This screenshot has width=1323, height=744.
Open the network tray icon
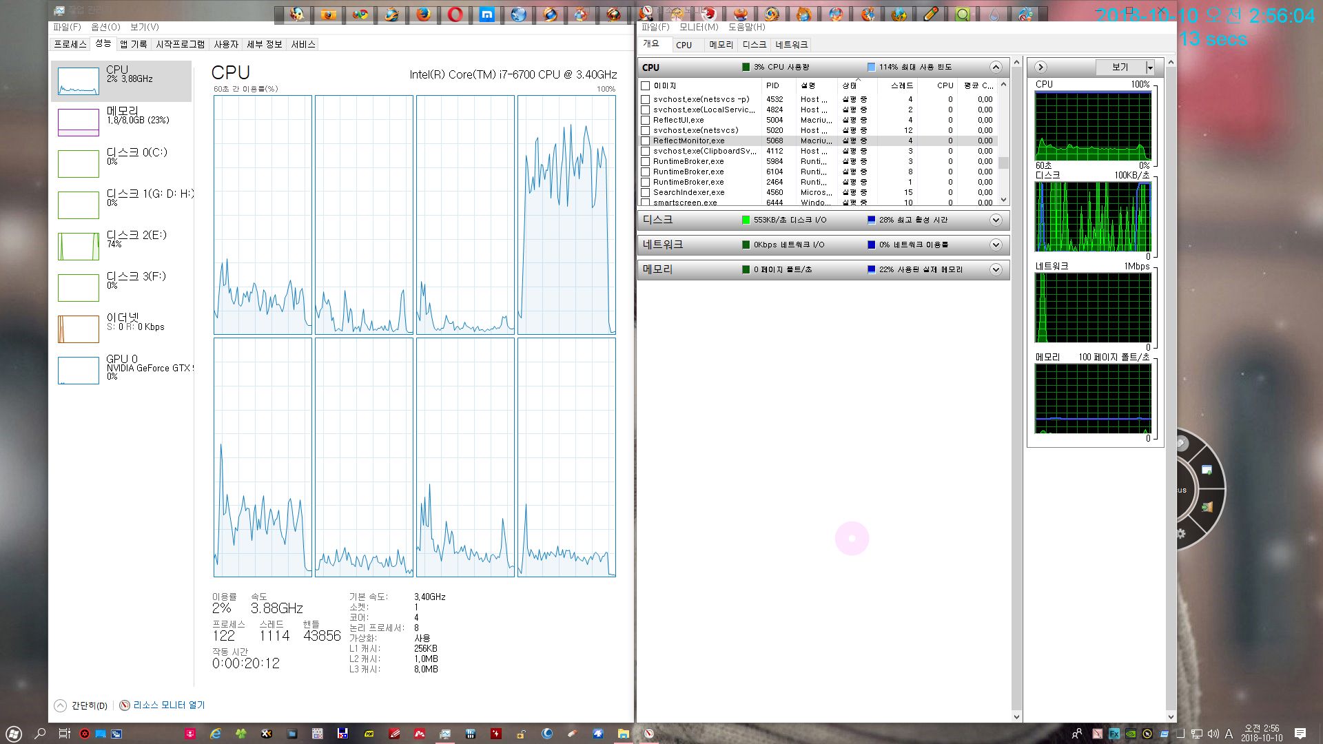tap(1197, 734)
